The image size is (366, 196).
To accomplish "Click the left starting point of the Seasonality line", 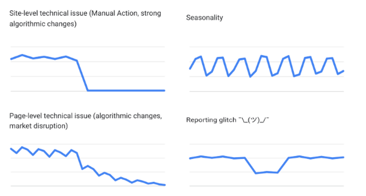I will click(190, 69).
